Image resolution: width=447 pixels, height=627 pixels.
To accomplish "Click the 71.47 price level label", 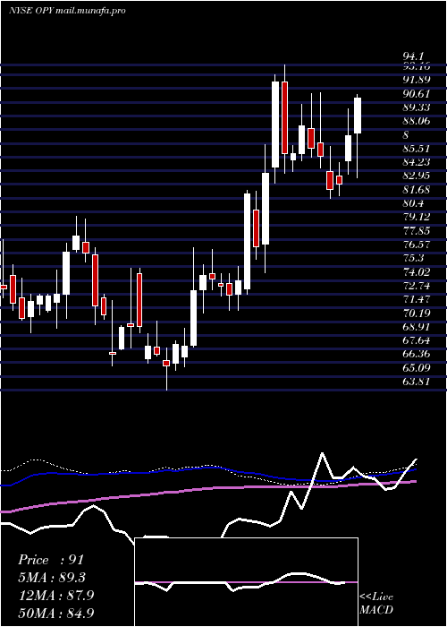I will [x=417, y=299].
